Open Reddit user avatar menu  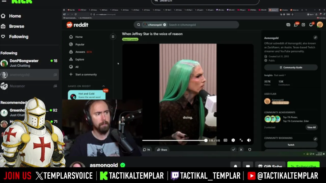pos(320,24)
